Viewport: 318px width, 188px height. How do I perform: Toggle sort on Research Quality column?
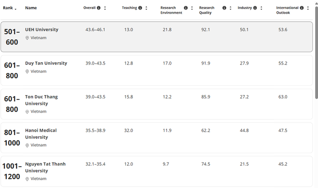pyautogui.click(x=230, y=8)
